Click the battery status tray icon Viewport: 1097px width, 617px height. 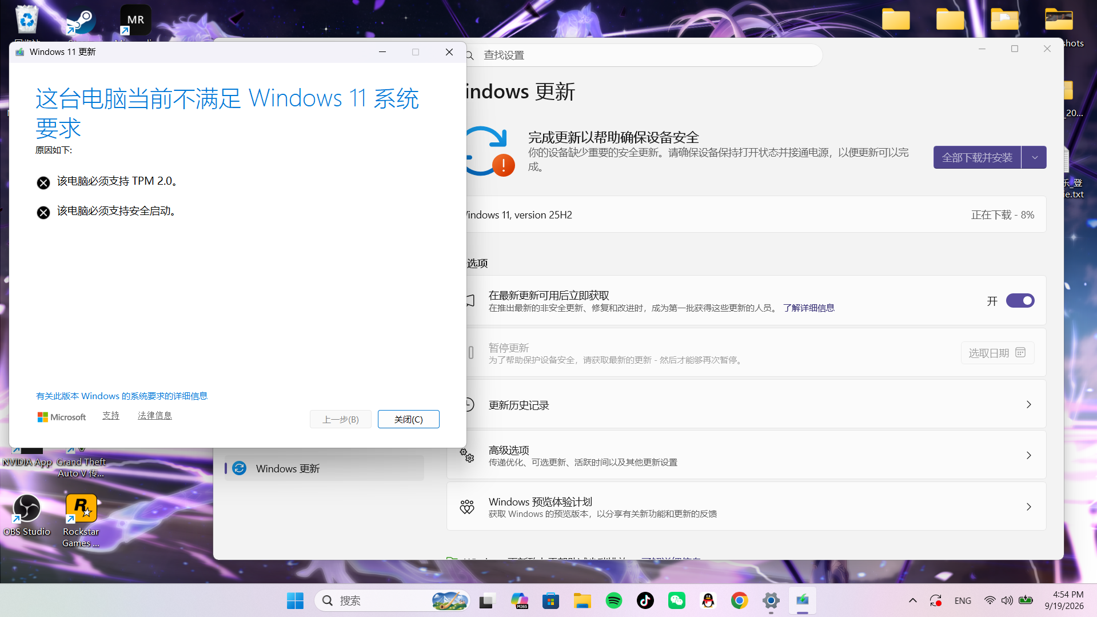click(x=1026, y=600)
